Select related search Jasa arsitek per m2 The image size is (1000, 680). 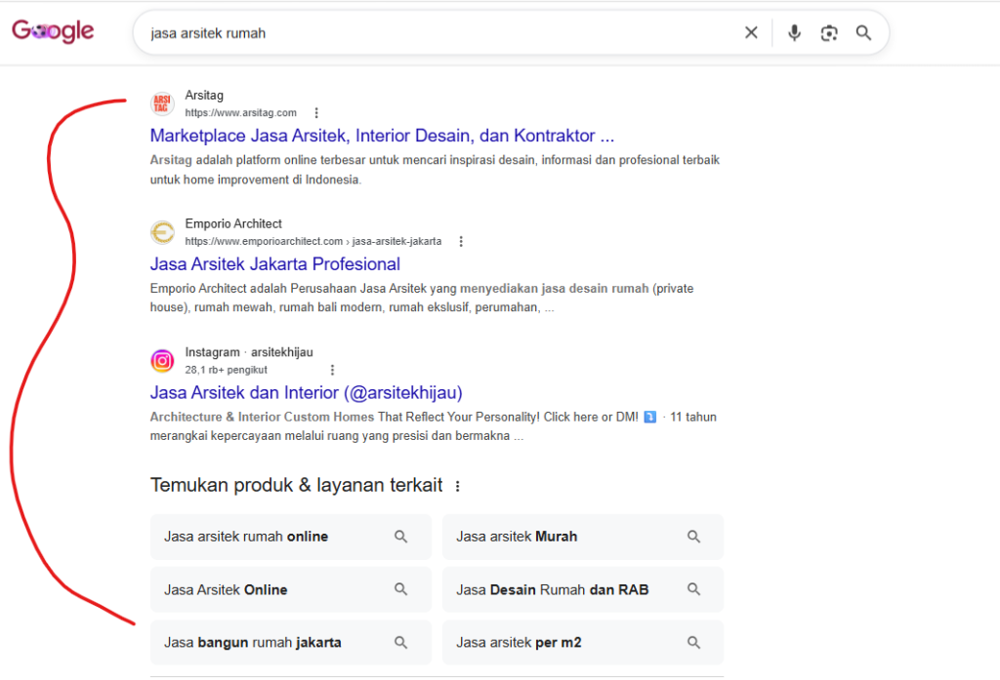(x=583, y=642)
